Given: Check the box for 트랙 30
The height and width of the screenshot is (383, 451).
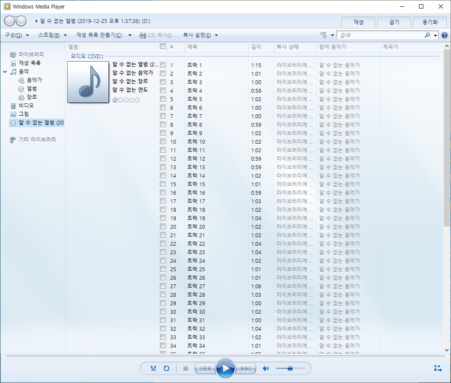Looking at the screenshot, I should click(x=163, y=312).
